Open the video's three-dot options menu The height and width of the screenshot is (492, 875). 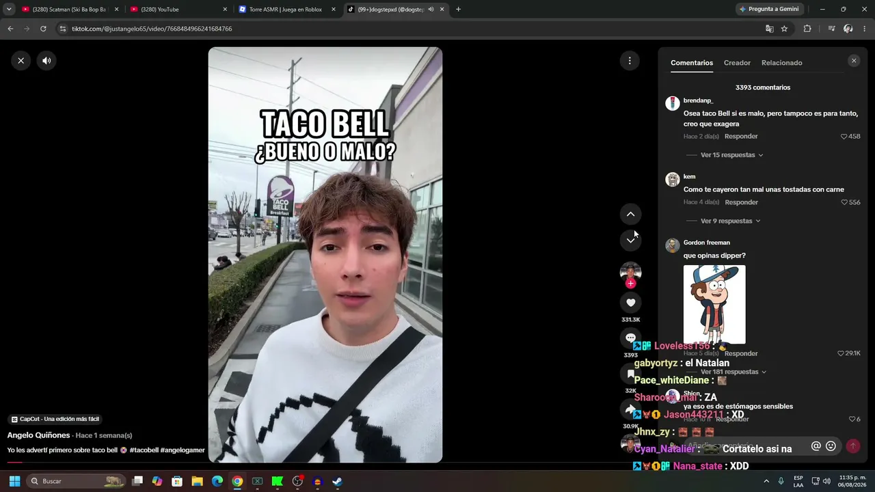point(630,61)
